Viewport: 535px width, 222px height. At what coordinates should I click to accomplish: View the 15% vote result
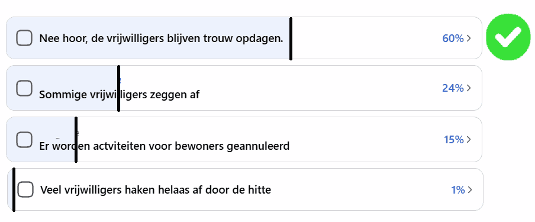tap(454, 140)
